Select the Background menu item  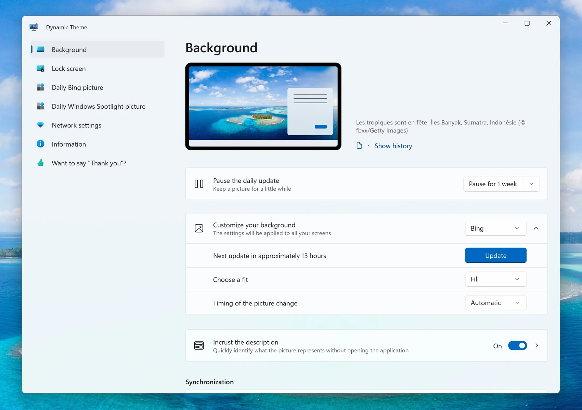98,50
